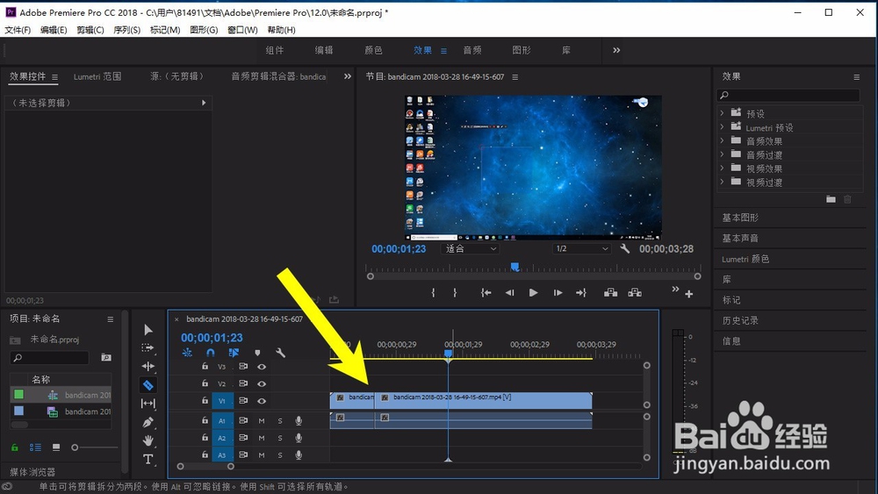Expand the 音频过渡 folder
The width and height of the screenshot is (878, 494).
point(722,154)
